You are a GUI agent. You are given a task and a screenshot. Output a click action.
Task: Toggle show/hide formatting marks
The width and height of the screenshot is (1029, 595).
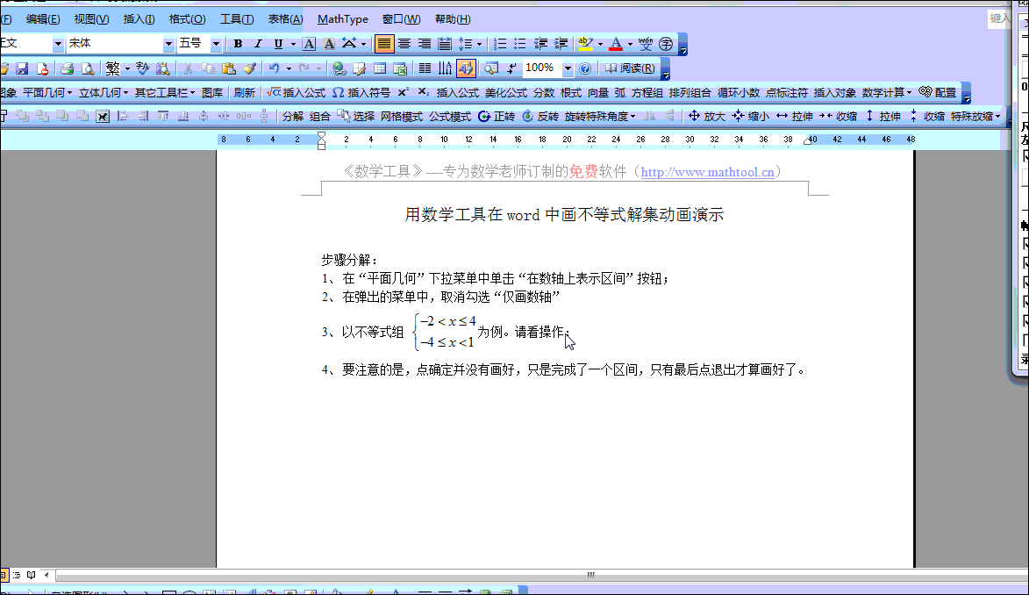click(x=511, y=68)
